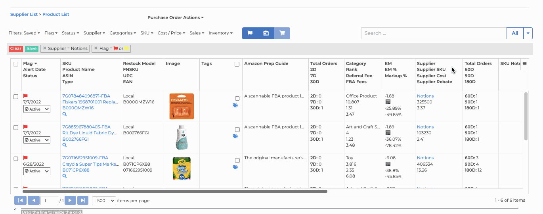Open the Categories filter menu

click(x=122, y=33)
